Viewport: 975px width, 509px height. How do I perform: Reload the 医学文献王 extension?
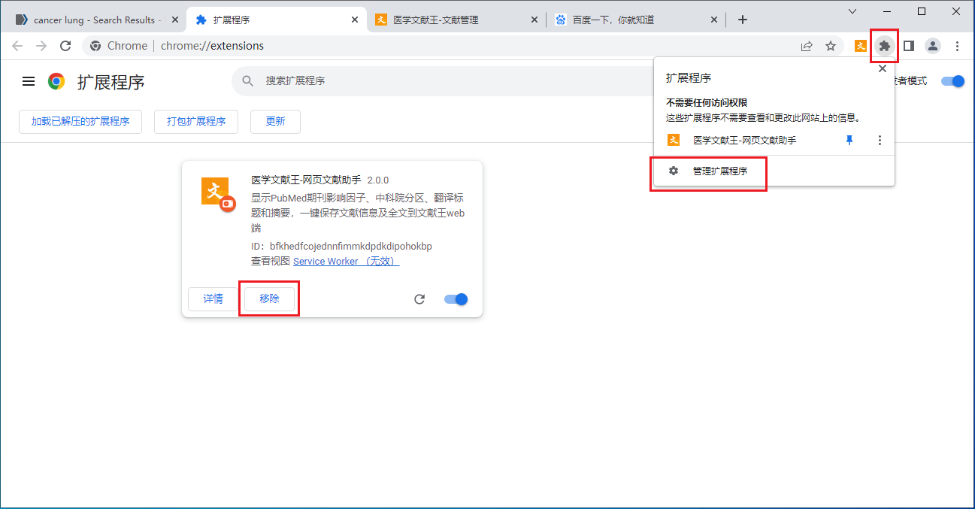pos(419,299)
